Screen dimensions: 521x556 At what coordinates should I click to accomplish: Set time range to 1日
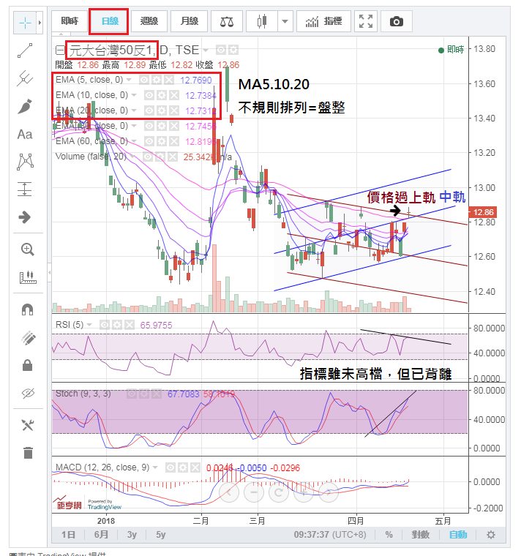coord(69,534)
